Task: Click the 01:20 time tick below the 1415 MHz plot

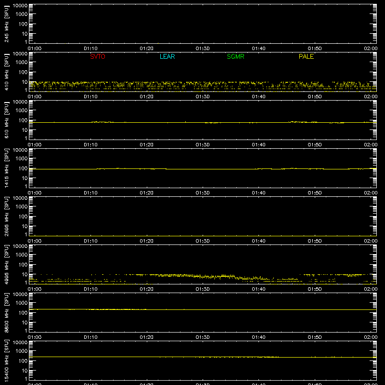Action: tap(147, 193)
